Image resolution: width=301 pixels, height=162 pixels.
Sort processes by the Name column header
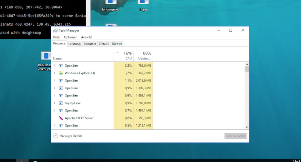tap(82, 56)
